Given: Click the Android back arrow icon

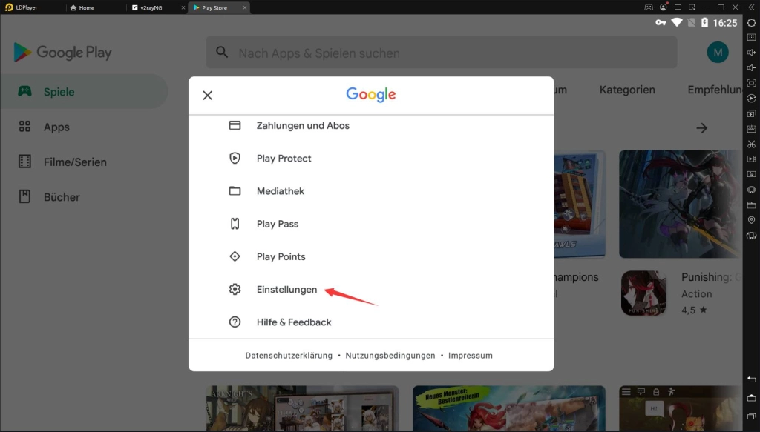Looking at the screenshot, I should [751, 379].
